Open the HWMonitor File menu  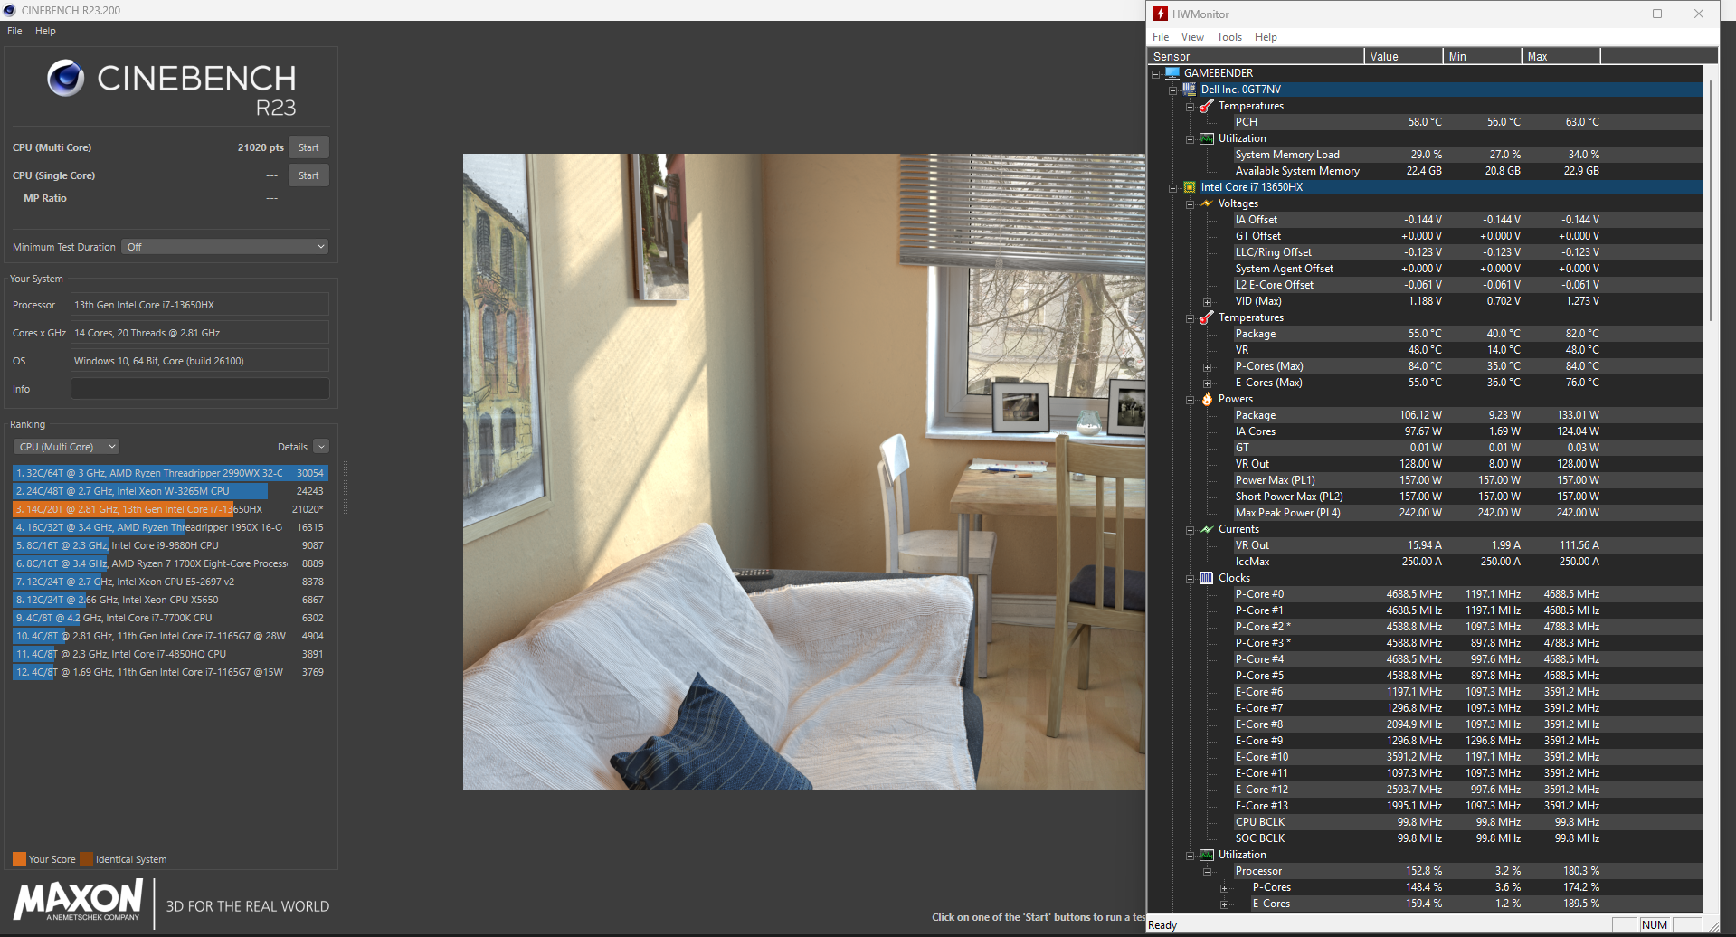[x=1161, y=37]
